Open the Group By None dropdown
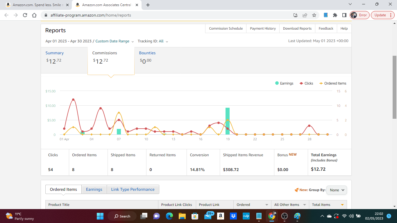 click(337, 190)
